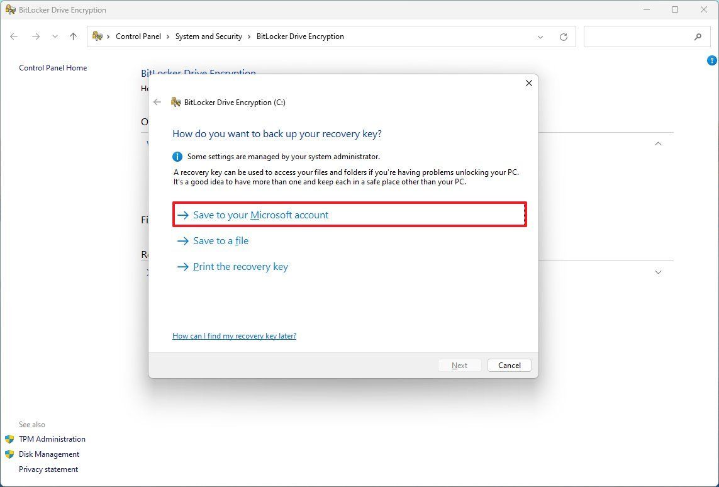719x487 pixels.
Task: Collapse the operating system drive section
Action: [658, 143]
